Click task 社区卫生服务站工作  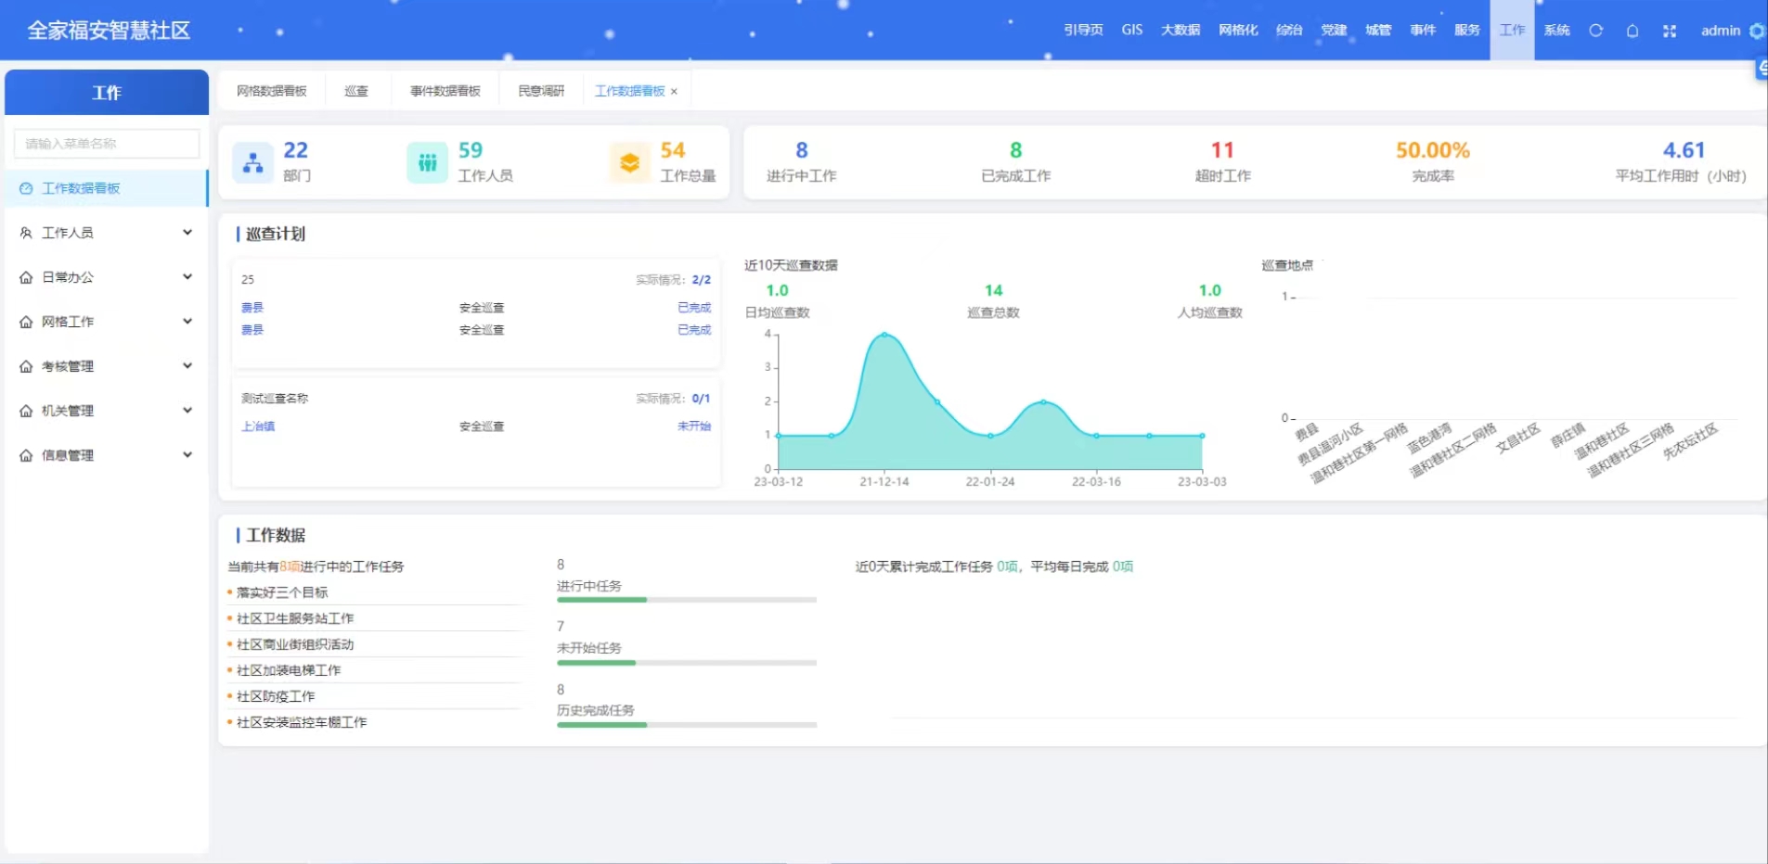[295, 618]
